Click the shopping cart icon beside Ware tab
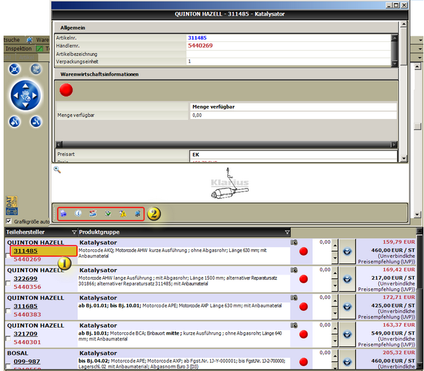424x371 pixels. pos(29,40)
